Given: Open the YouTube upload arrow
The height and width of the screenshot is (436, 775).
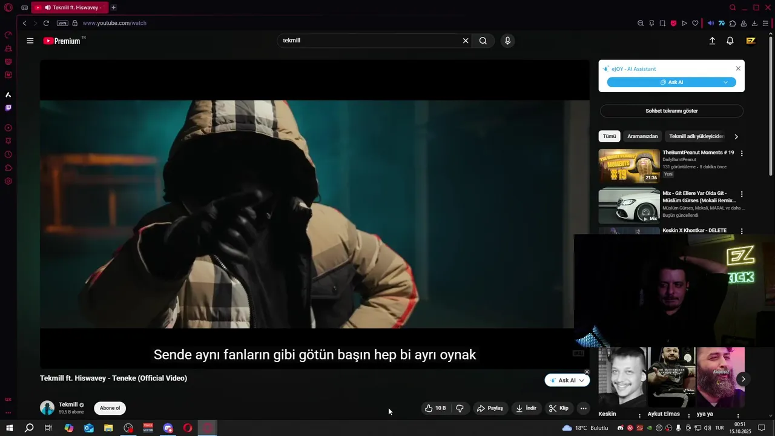Looking at the screenshot, I should (712, 41).
